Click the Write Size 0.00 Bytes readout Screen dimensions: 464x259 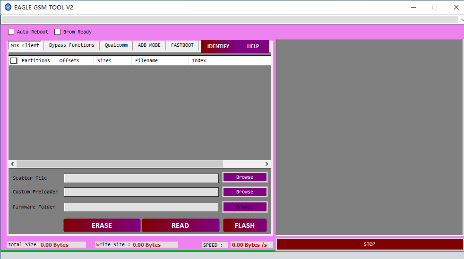tap(146, 245)
